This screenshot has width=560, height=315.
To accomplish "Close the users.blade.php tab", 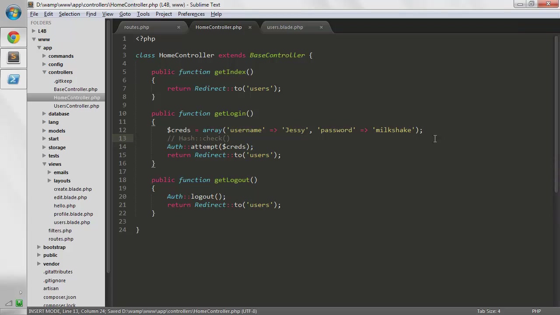I will 321,27.
